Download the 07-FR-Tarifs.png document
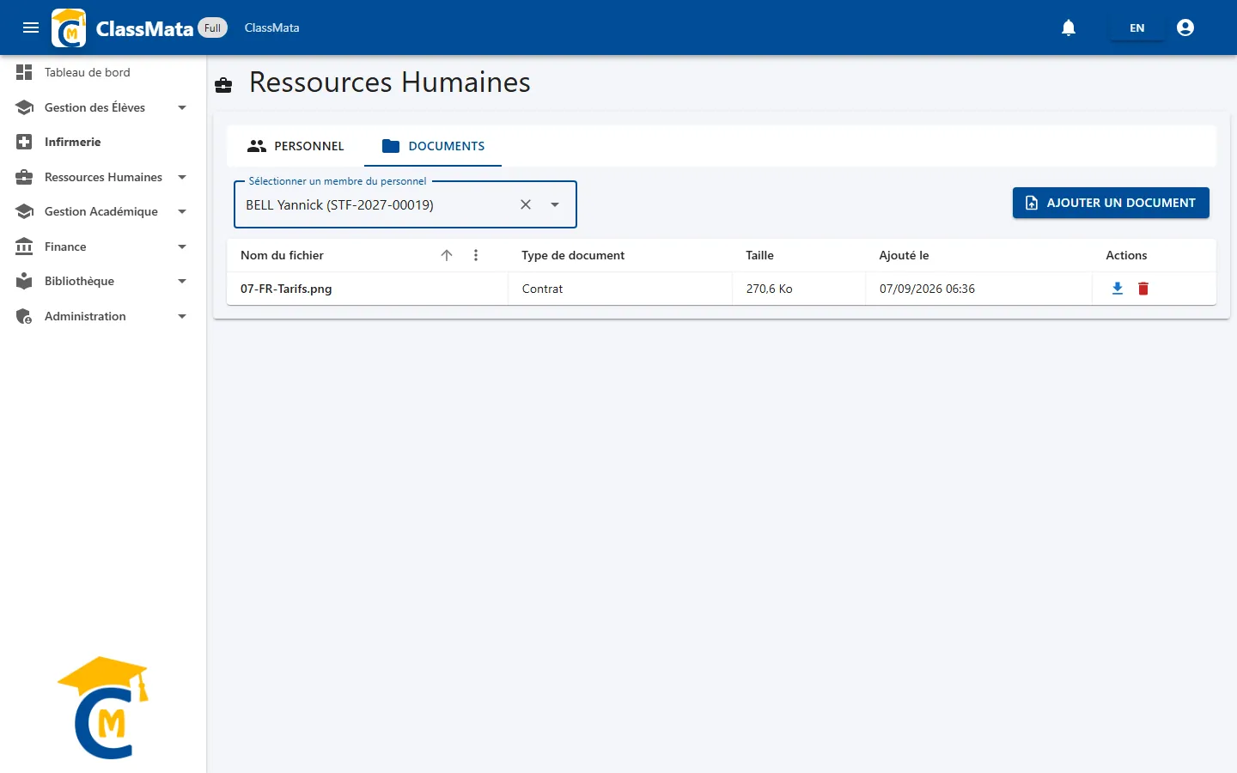This screenshot has height=773, width=1237. click(1118, 289)
